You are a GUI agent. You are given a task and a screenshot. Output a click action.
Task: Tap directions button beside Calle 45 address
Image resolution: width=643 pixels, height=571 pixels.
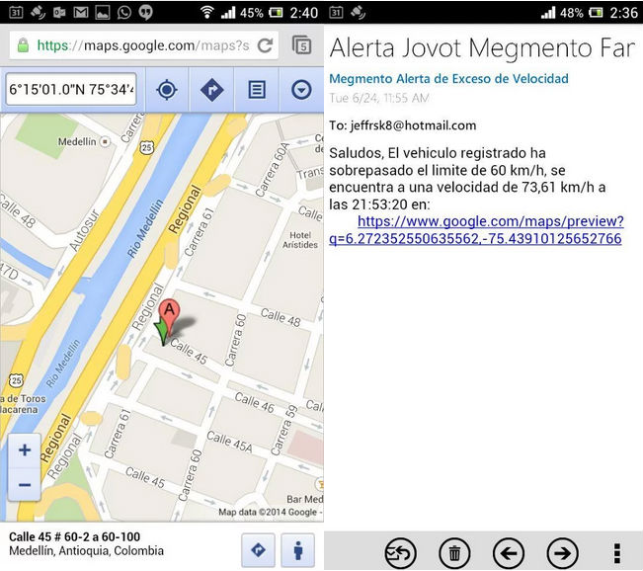(x=258, y=549)
